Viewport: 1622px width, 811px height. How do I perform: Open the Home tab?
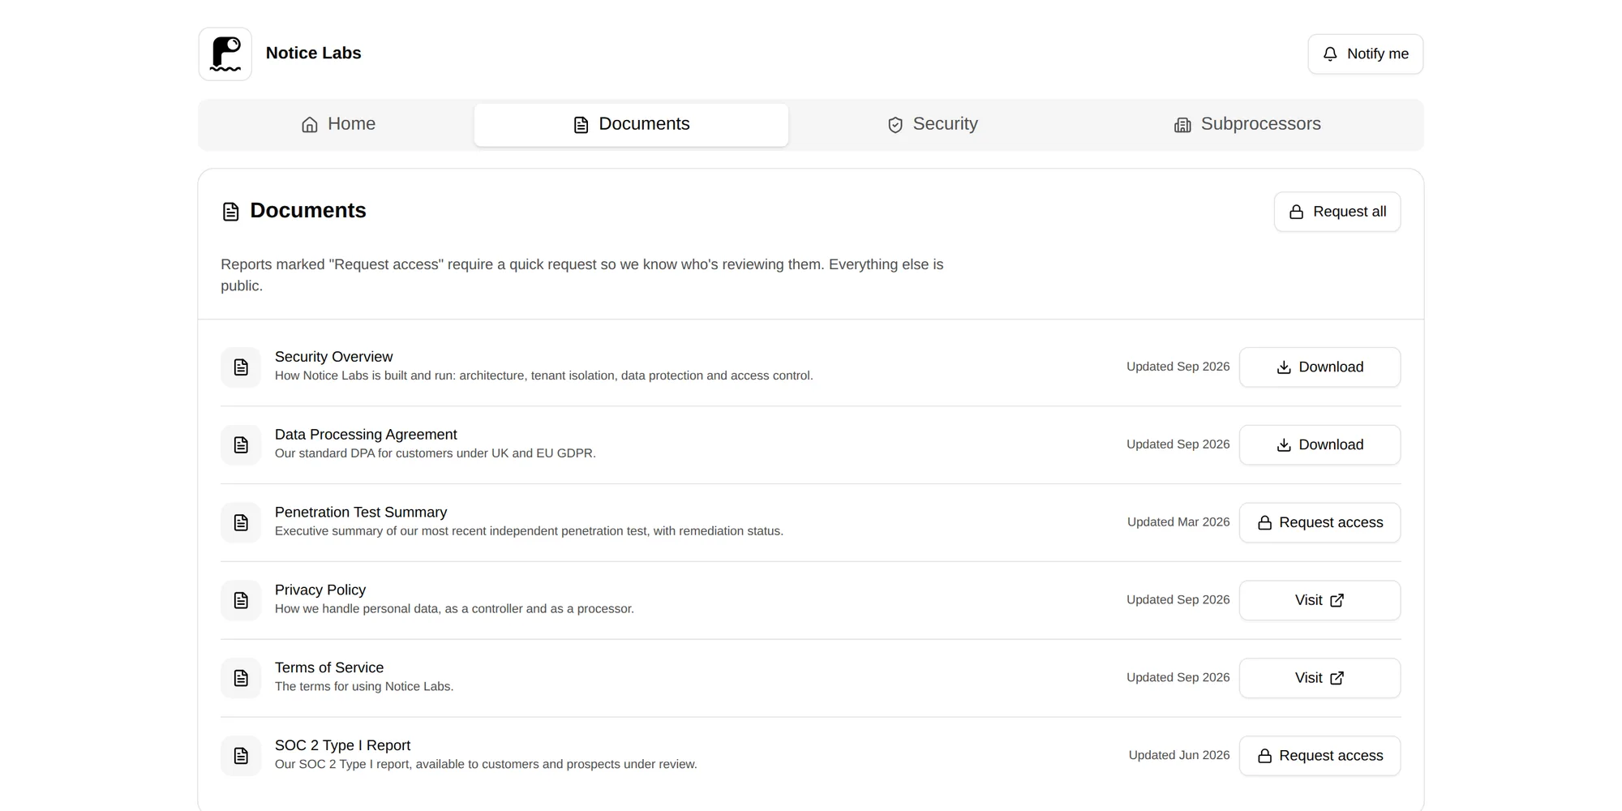pyautogui.click(x=338, y=124)
